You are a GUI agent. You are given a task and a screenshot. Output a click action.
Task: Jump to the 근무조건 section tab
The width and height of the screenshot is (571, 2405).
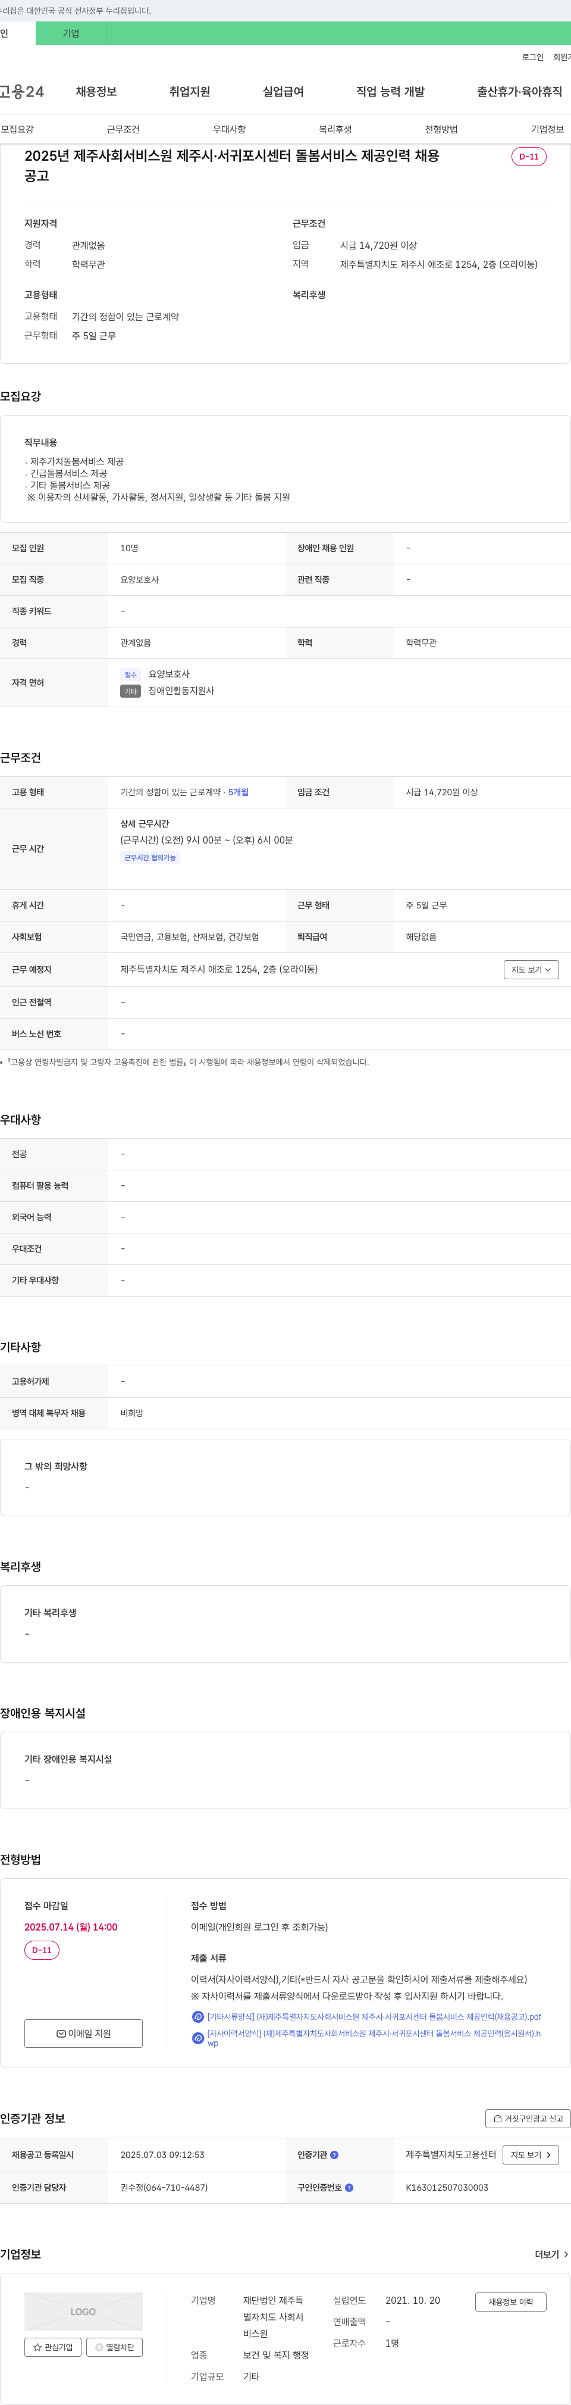[123, 129]
